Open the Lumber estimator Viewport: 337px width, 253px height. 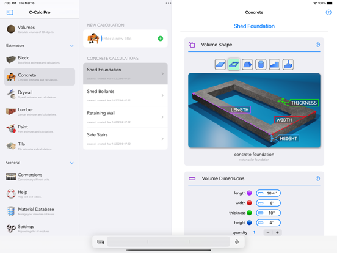click(40, 111)
